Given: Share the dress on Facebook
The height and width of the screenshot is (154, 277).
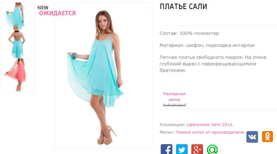Looking at the screenshot, I should [x=167, y=149].
